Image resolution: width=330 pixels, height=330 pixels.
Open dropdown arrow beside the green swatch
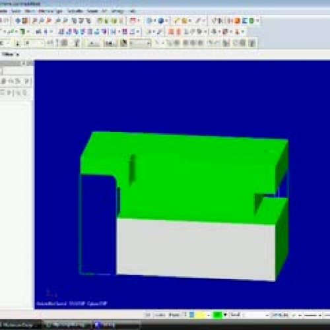[x=225, y=315]
